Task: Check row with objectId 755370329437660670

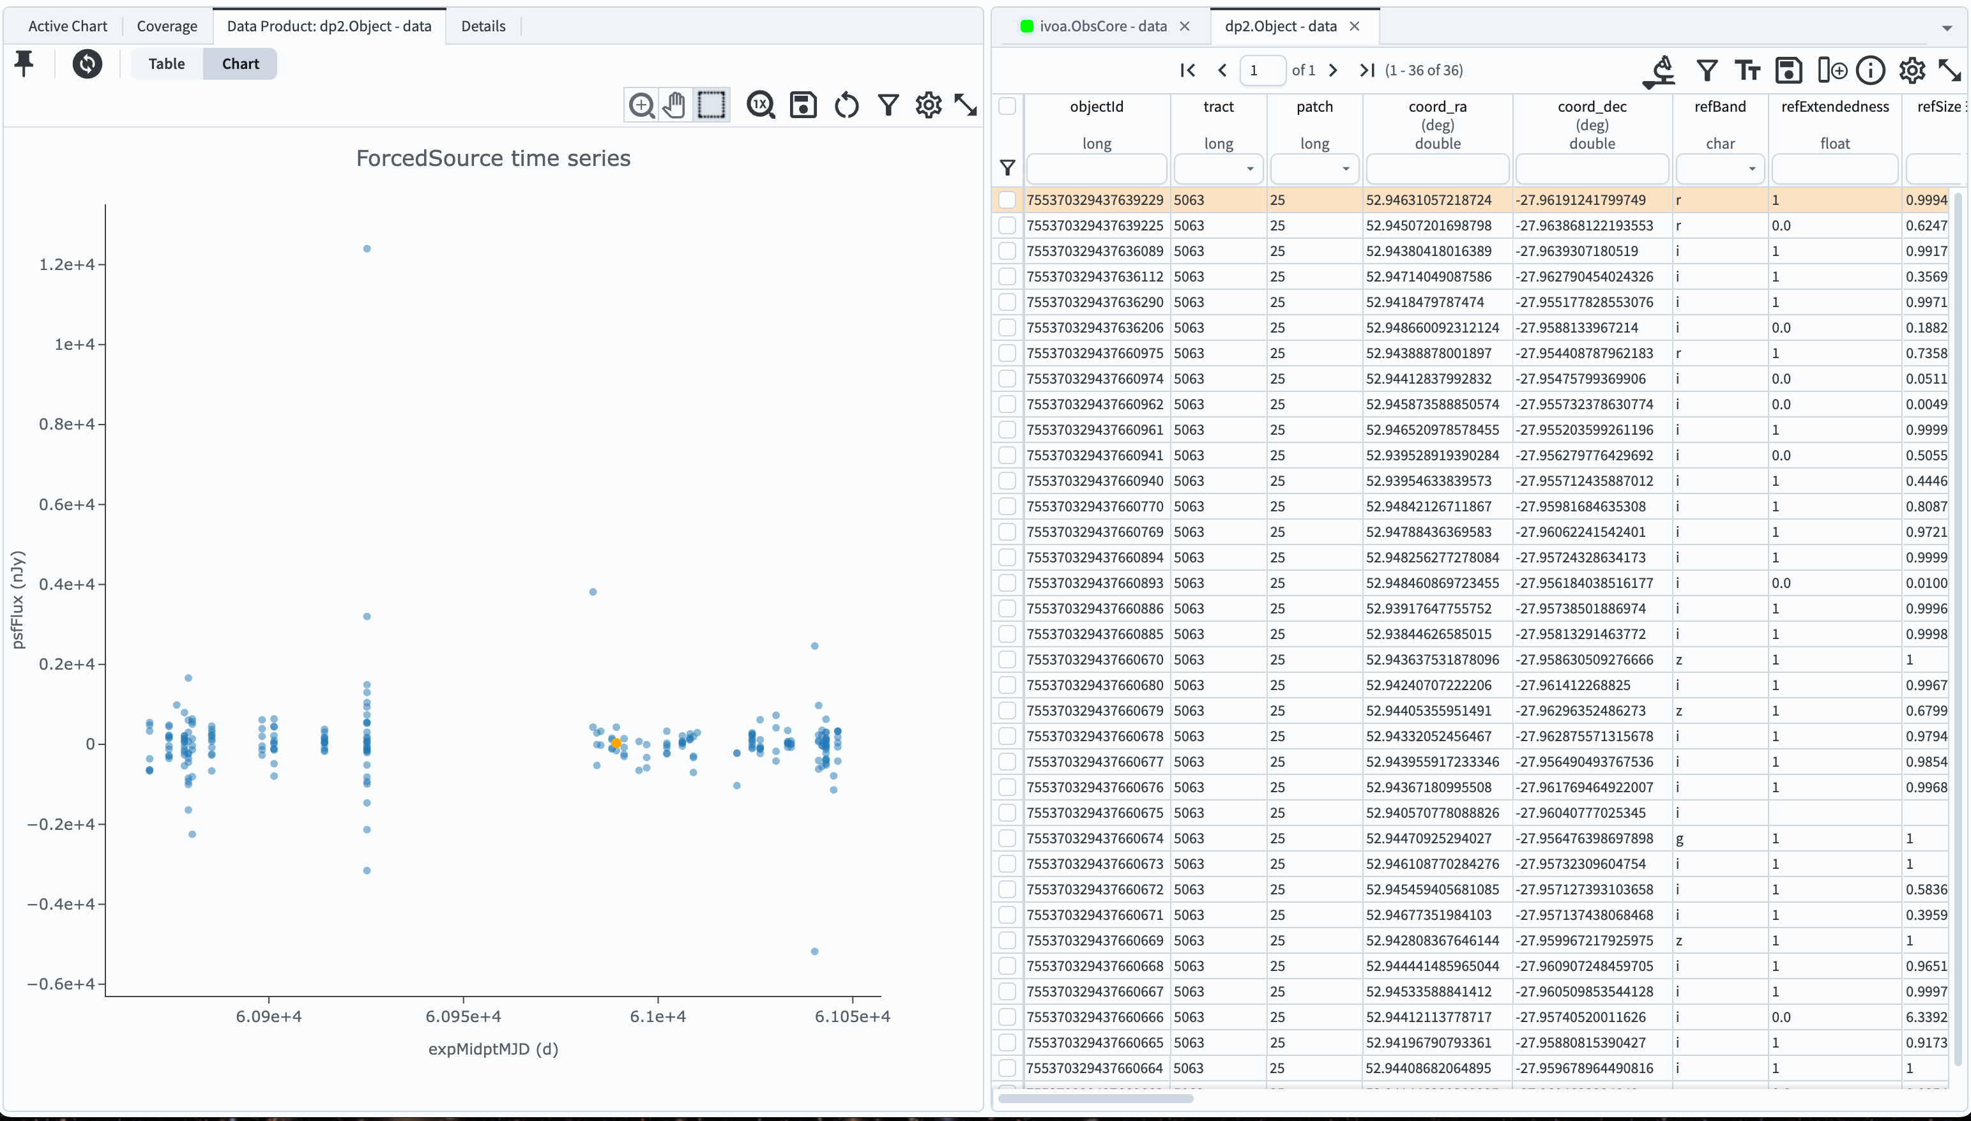Action: (x=1007, y=659)
